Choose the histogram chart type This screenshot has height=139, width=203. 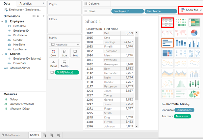181,84
